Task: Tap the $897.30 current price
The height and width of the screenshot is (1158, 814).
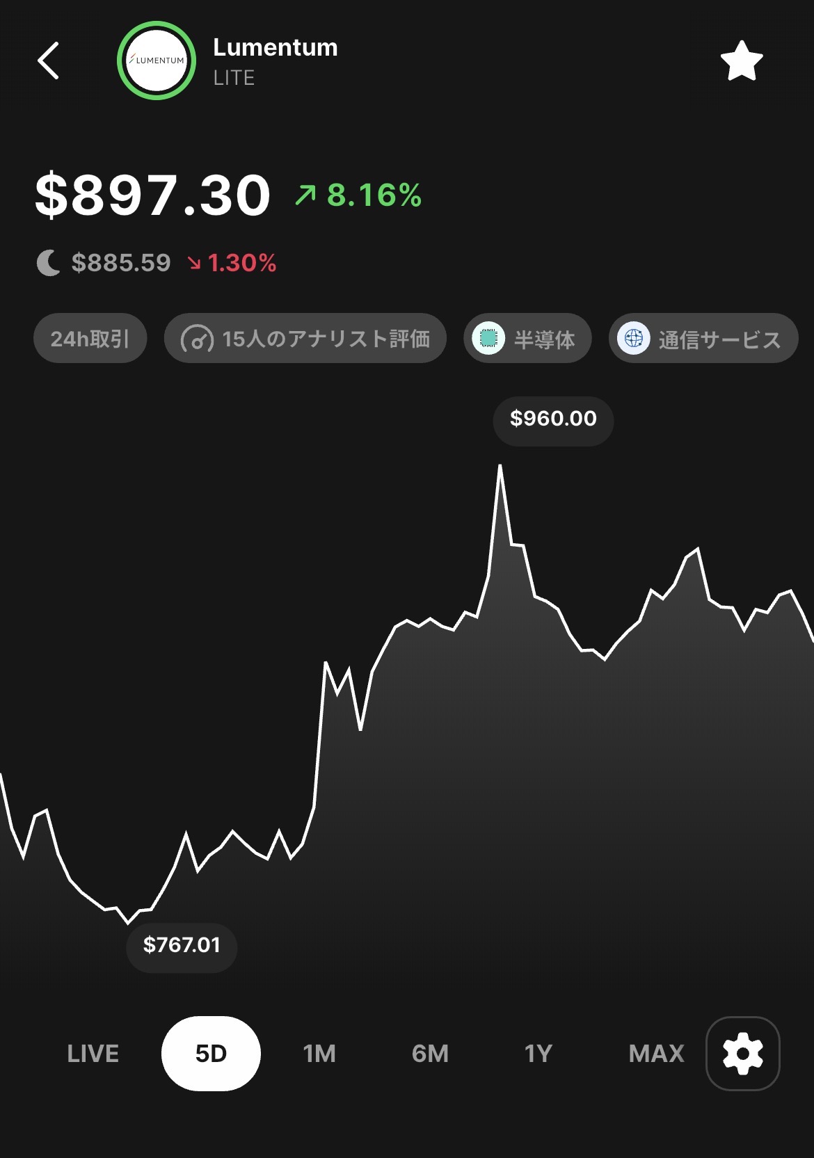Action: coord(153,195)
